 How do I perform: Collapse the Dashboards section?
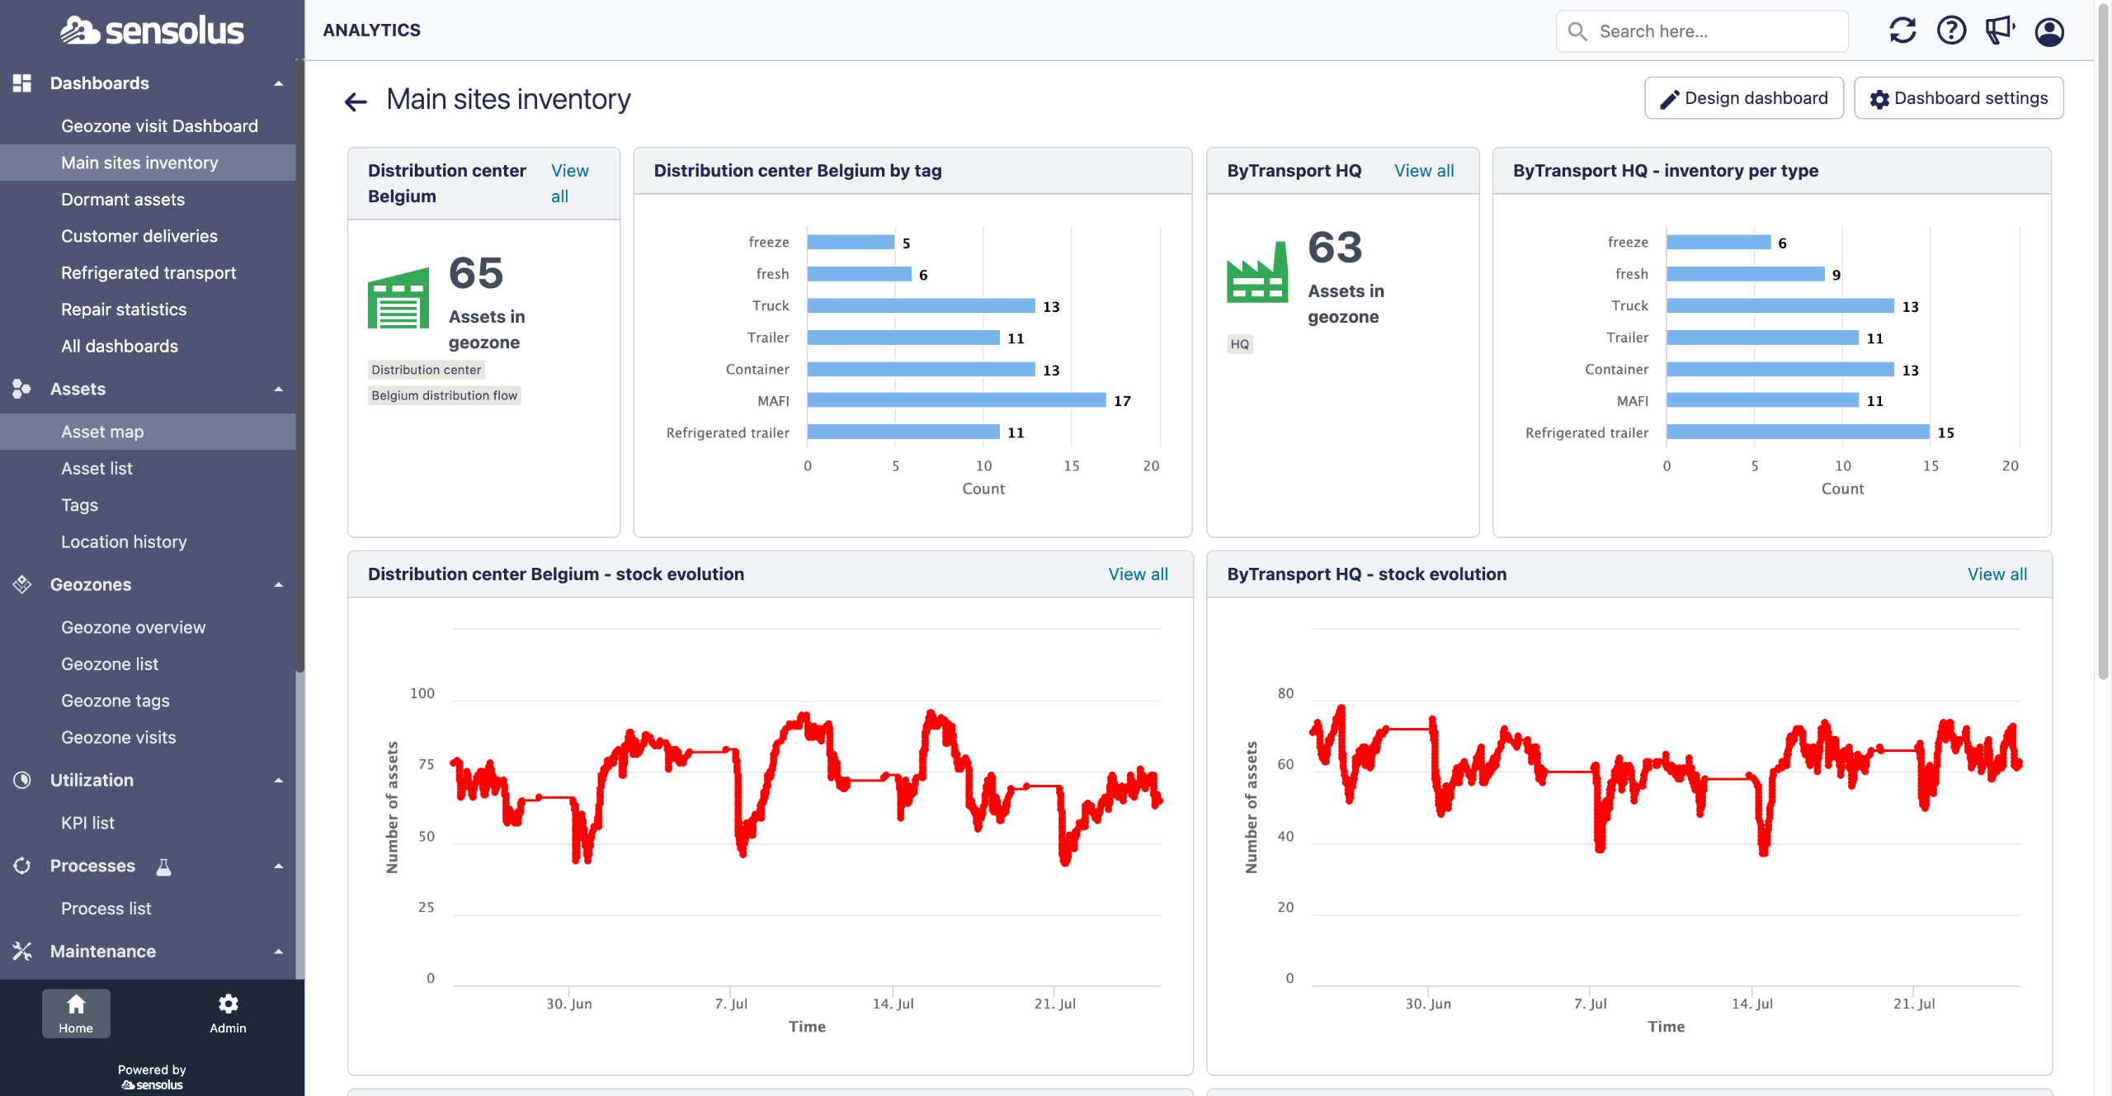tap(279, 83)
